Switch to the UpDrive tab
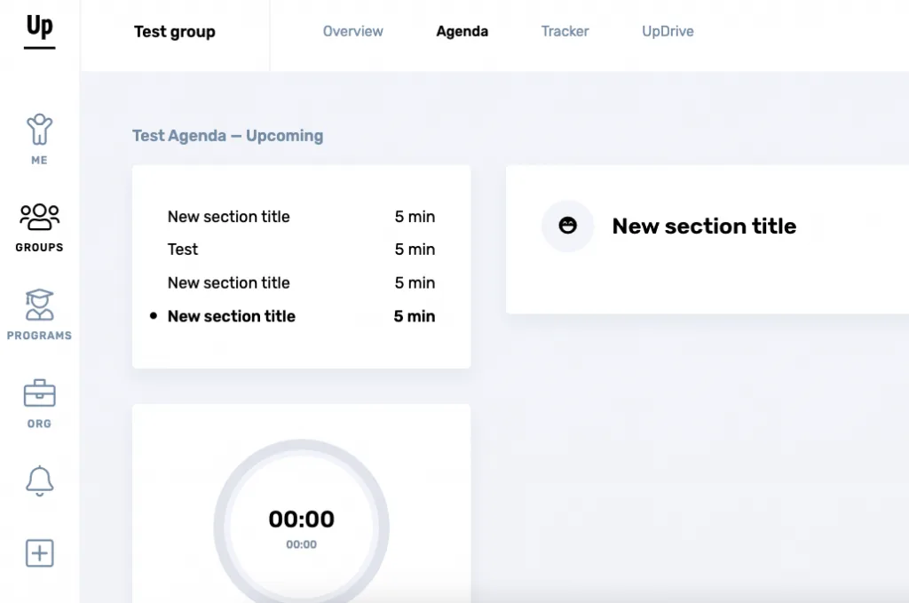 (668, 31)
